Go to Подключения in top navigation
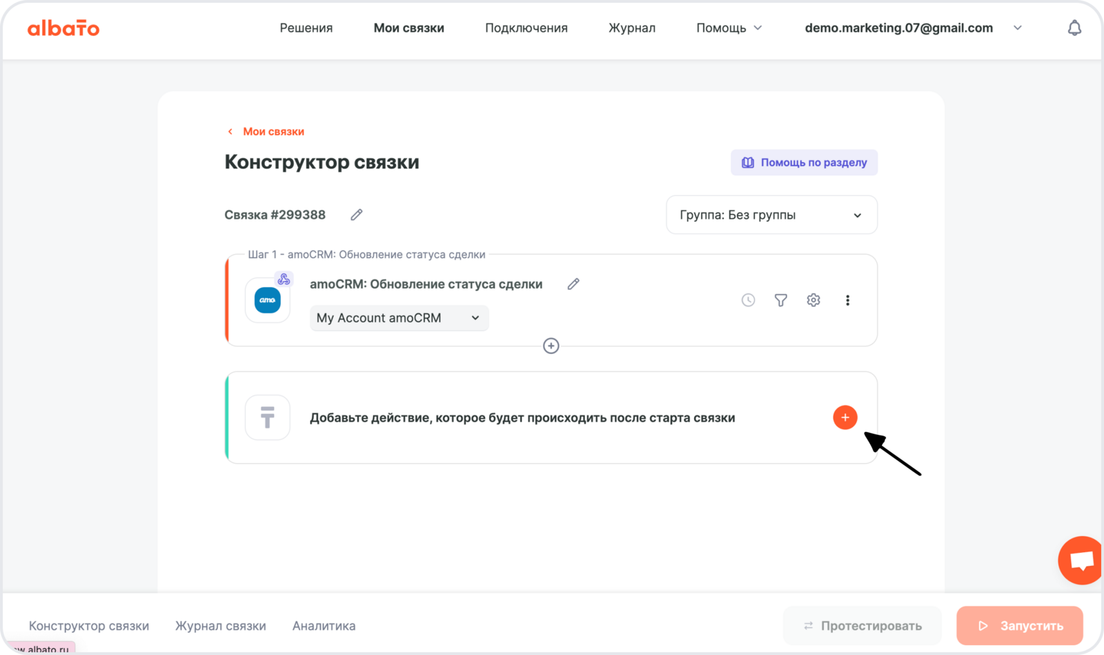The height and width of the screenshot is (655, 1104). (x=526, y=28)
